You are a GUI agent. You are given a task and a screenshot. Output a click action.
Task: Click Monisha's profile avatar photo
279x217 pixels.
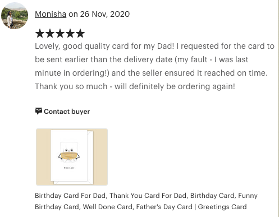pos(15,16)
